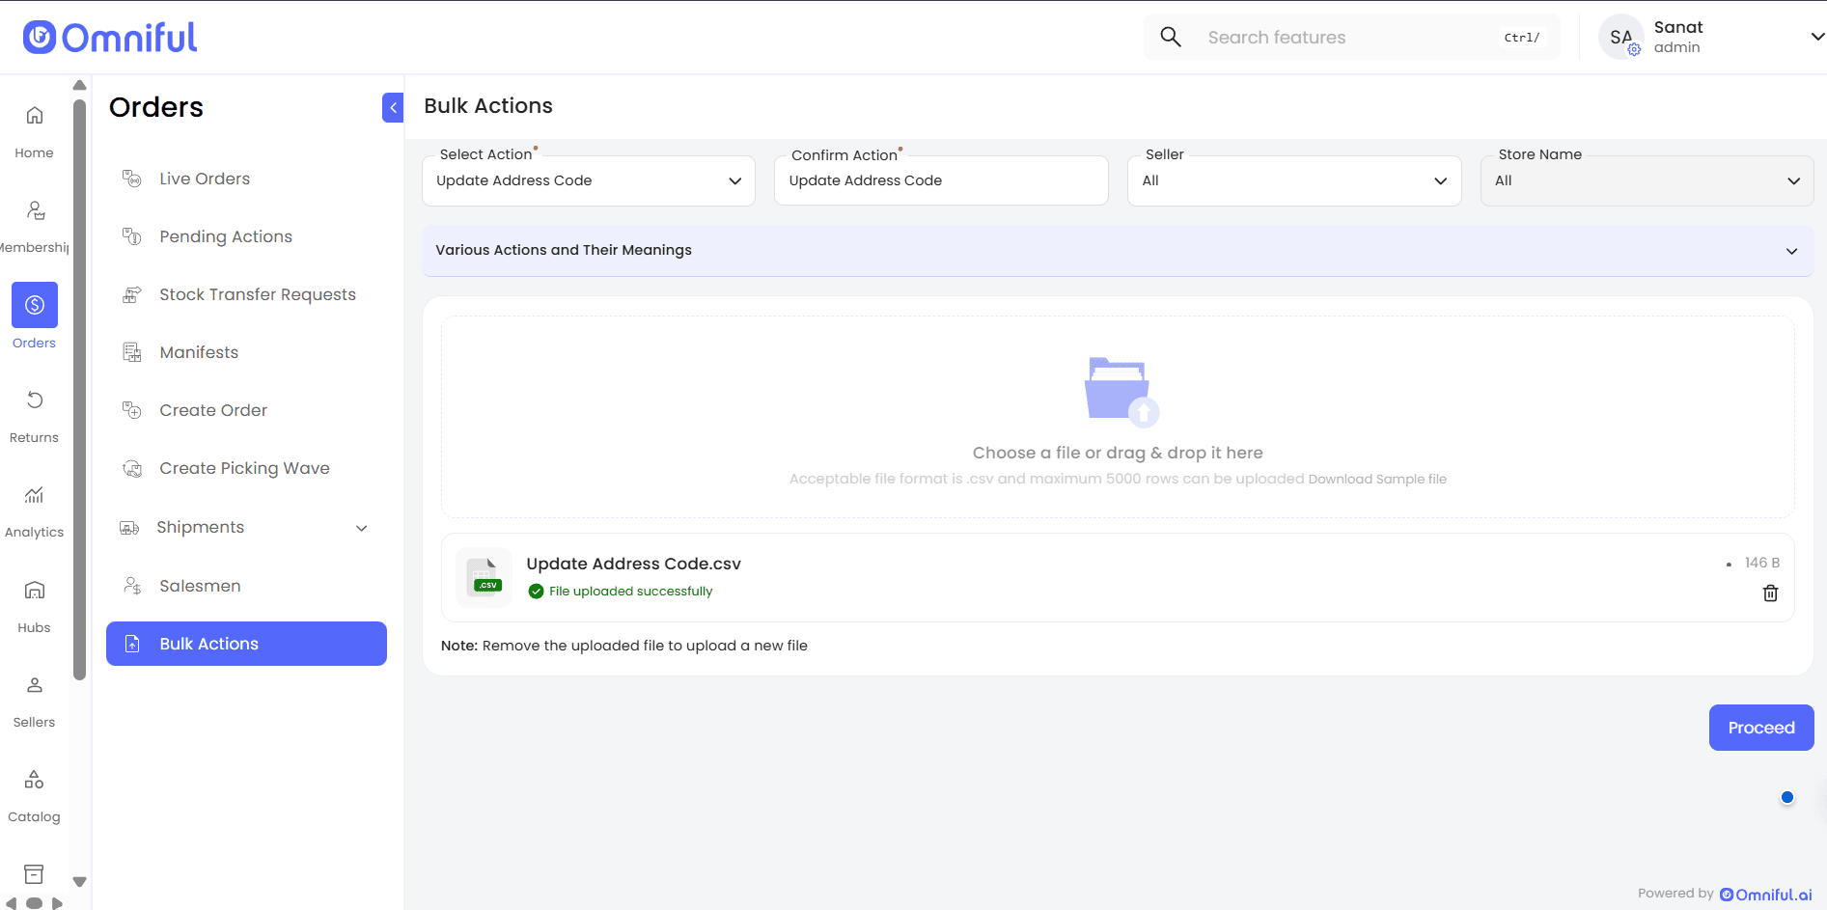1827x910 pixels.
Task: Delete uploaded file with the trash icon
Action: click(1770, 593)
